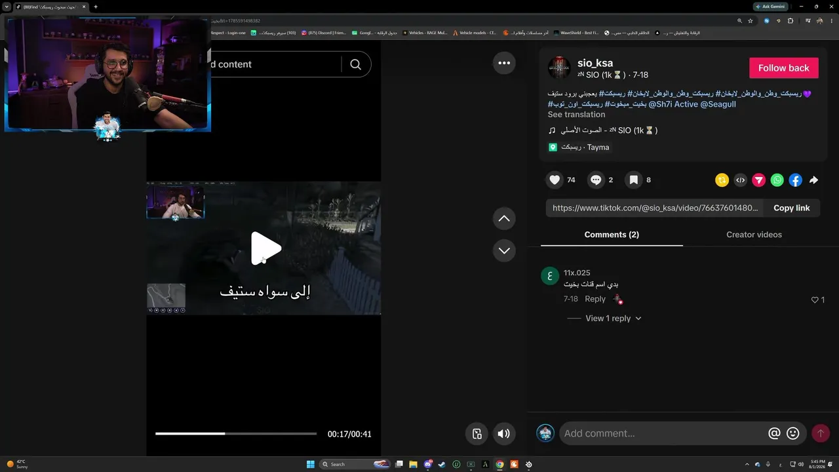Open the Chrome tab search dropdown
839x472 pixels.
tap(6, 7)
